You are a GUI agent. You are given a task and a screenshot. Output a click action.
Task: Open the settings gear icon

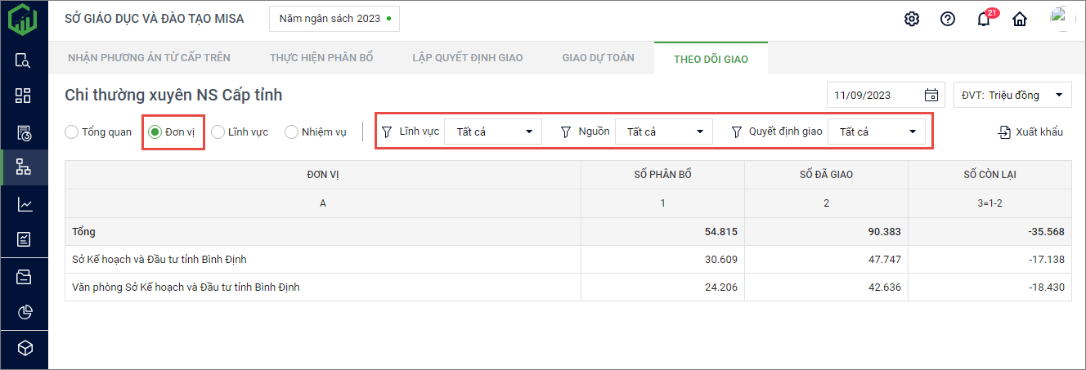912,19
